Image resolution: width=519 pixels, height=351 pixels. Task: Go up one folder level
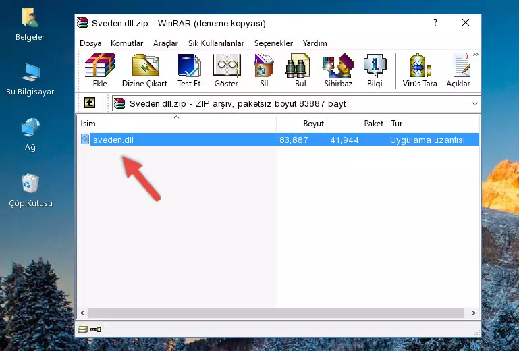[90, 103]
